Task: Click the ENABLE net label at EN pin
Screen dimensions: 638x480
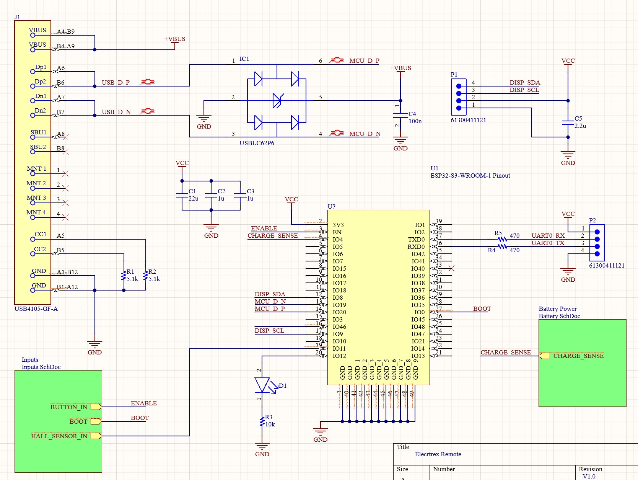Action: coord(264,228)
